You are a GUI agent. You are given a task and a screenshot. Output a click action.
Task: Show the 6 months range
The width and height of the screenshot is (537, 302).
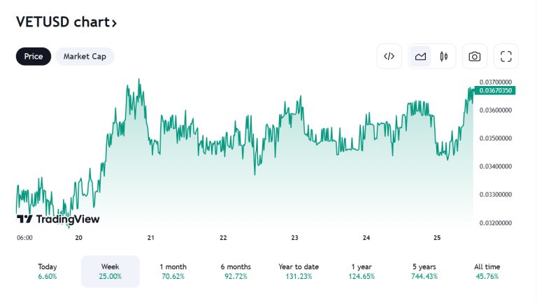pos(235,271)
